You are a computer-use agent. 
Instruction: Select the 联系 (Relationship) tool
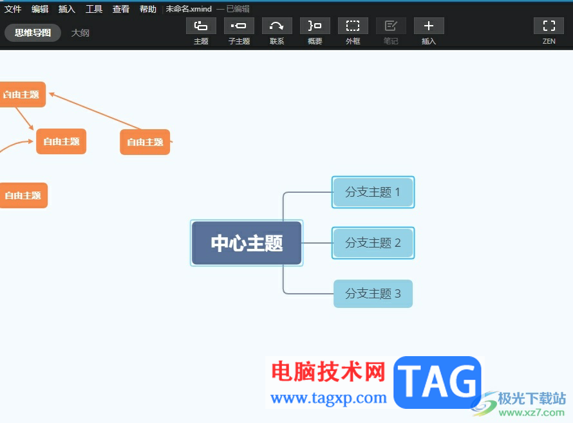tap(277, 26)
